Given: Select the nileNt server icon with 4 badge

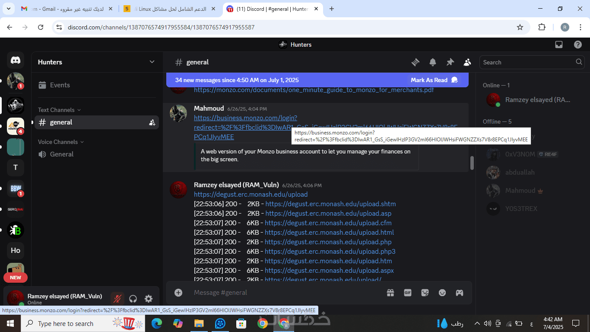Looking at the screenshot, I should point(16,126).
